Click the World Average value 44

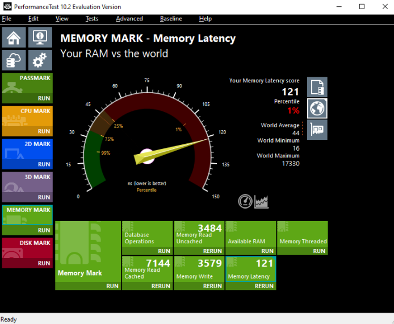[296, 133]
